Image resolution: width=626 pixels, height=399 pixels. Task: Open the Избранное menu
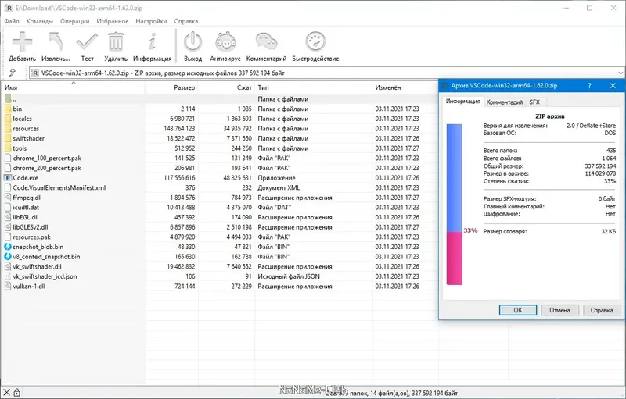[x=112, y=21]
